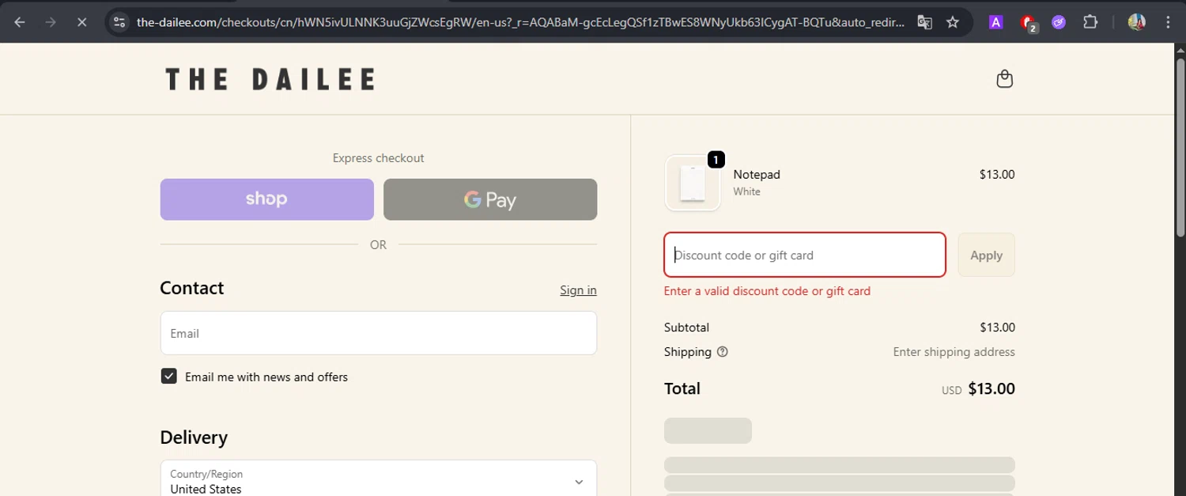Click the Notepad product name
This screenshot has height=496, width=1186.
757,174
